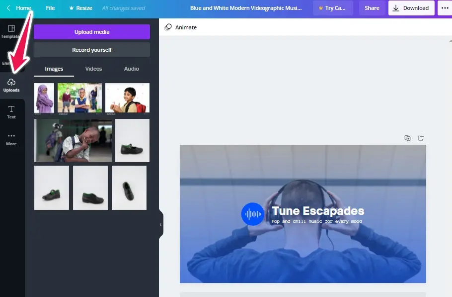Click the Animate icon

[x=168, y=27]
